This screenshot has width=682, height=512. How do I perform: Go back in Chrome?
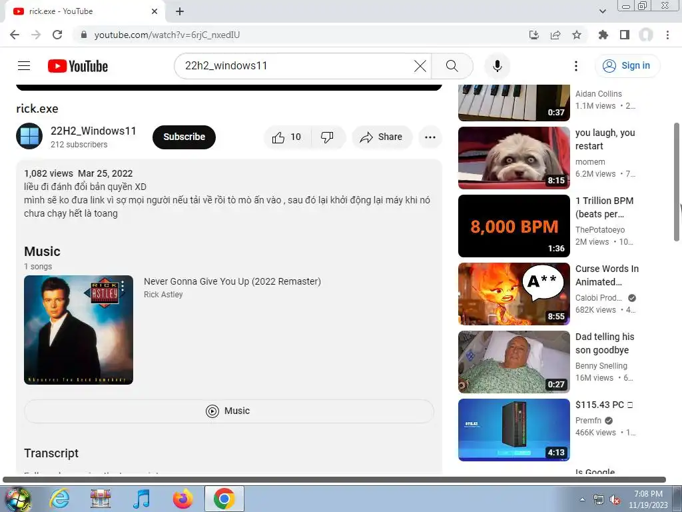coord(15,35)
